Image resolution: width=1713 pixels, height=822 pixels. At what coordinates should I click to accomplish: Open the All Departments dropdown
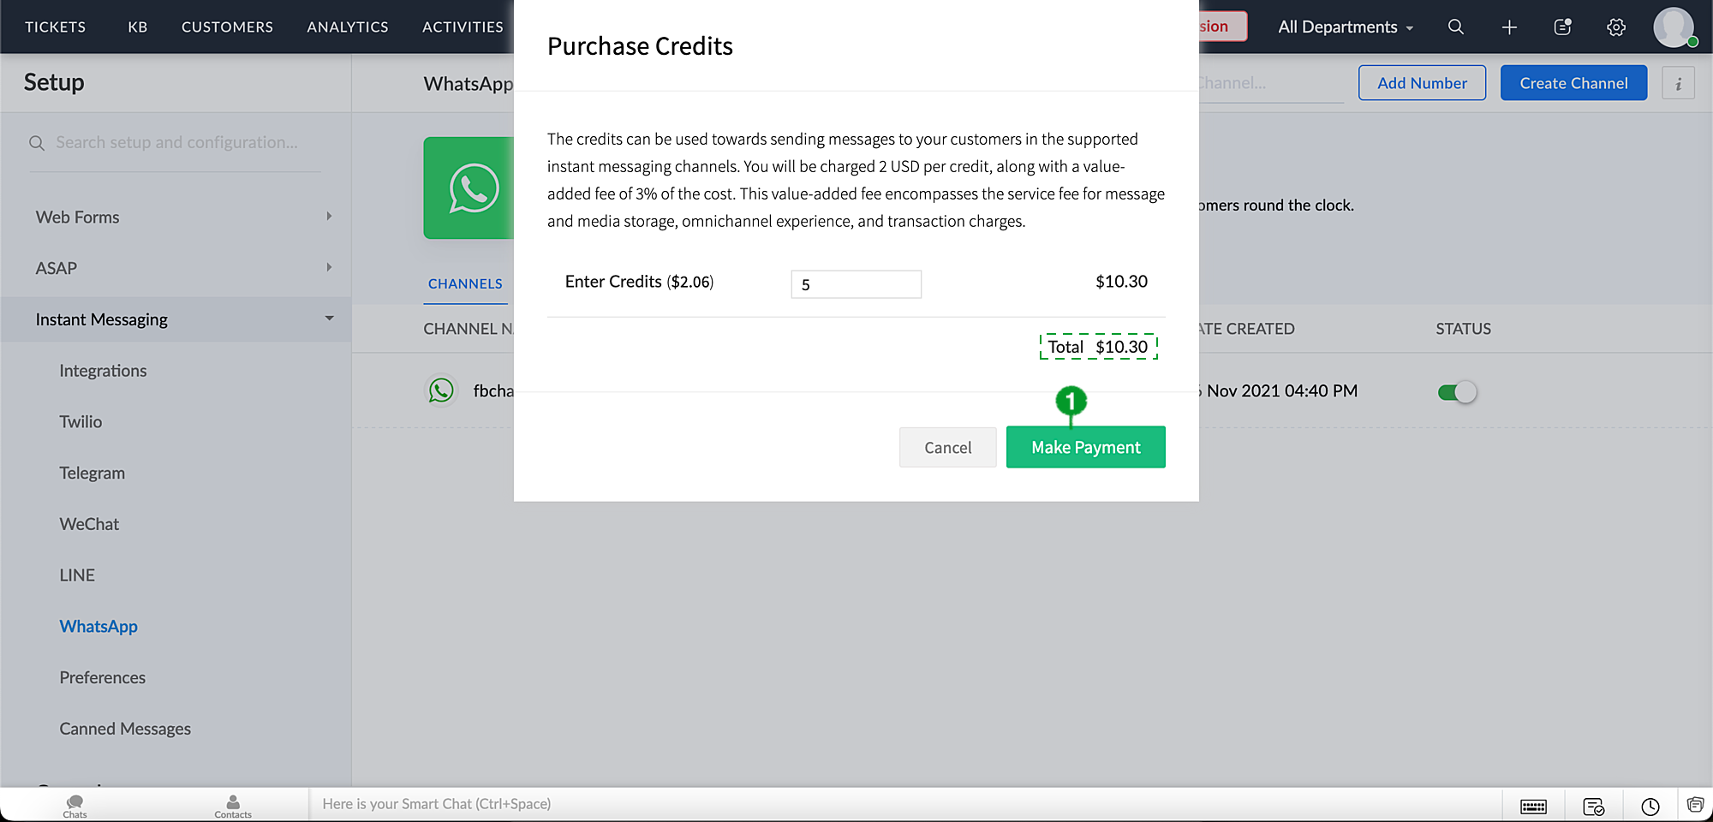pos(1345,27)
